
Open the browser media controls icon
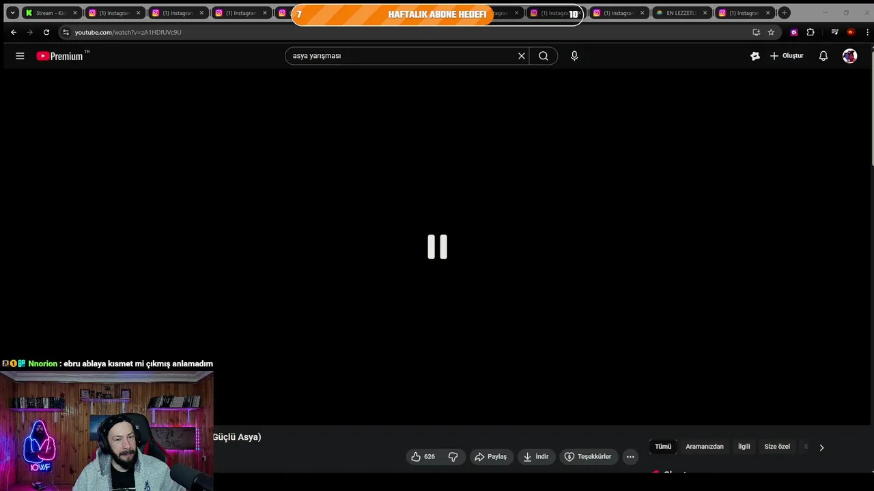coord(834,32)
